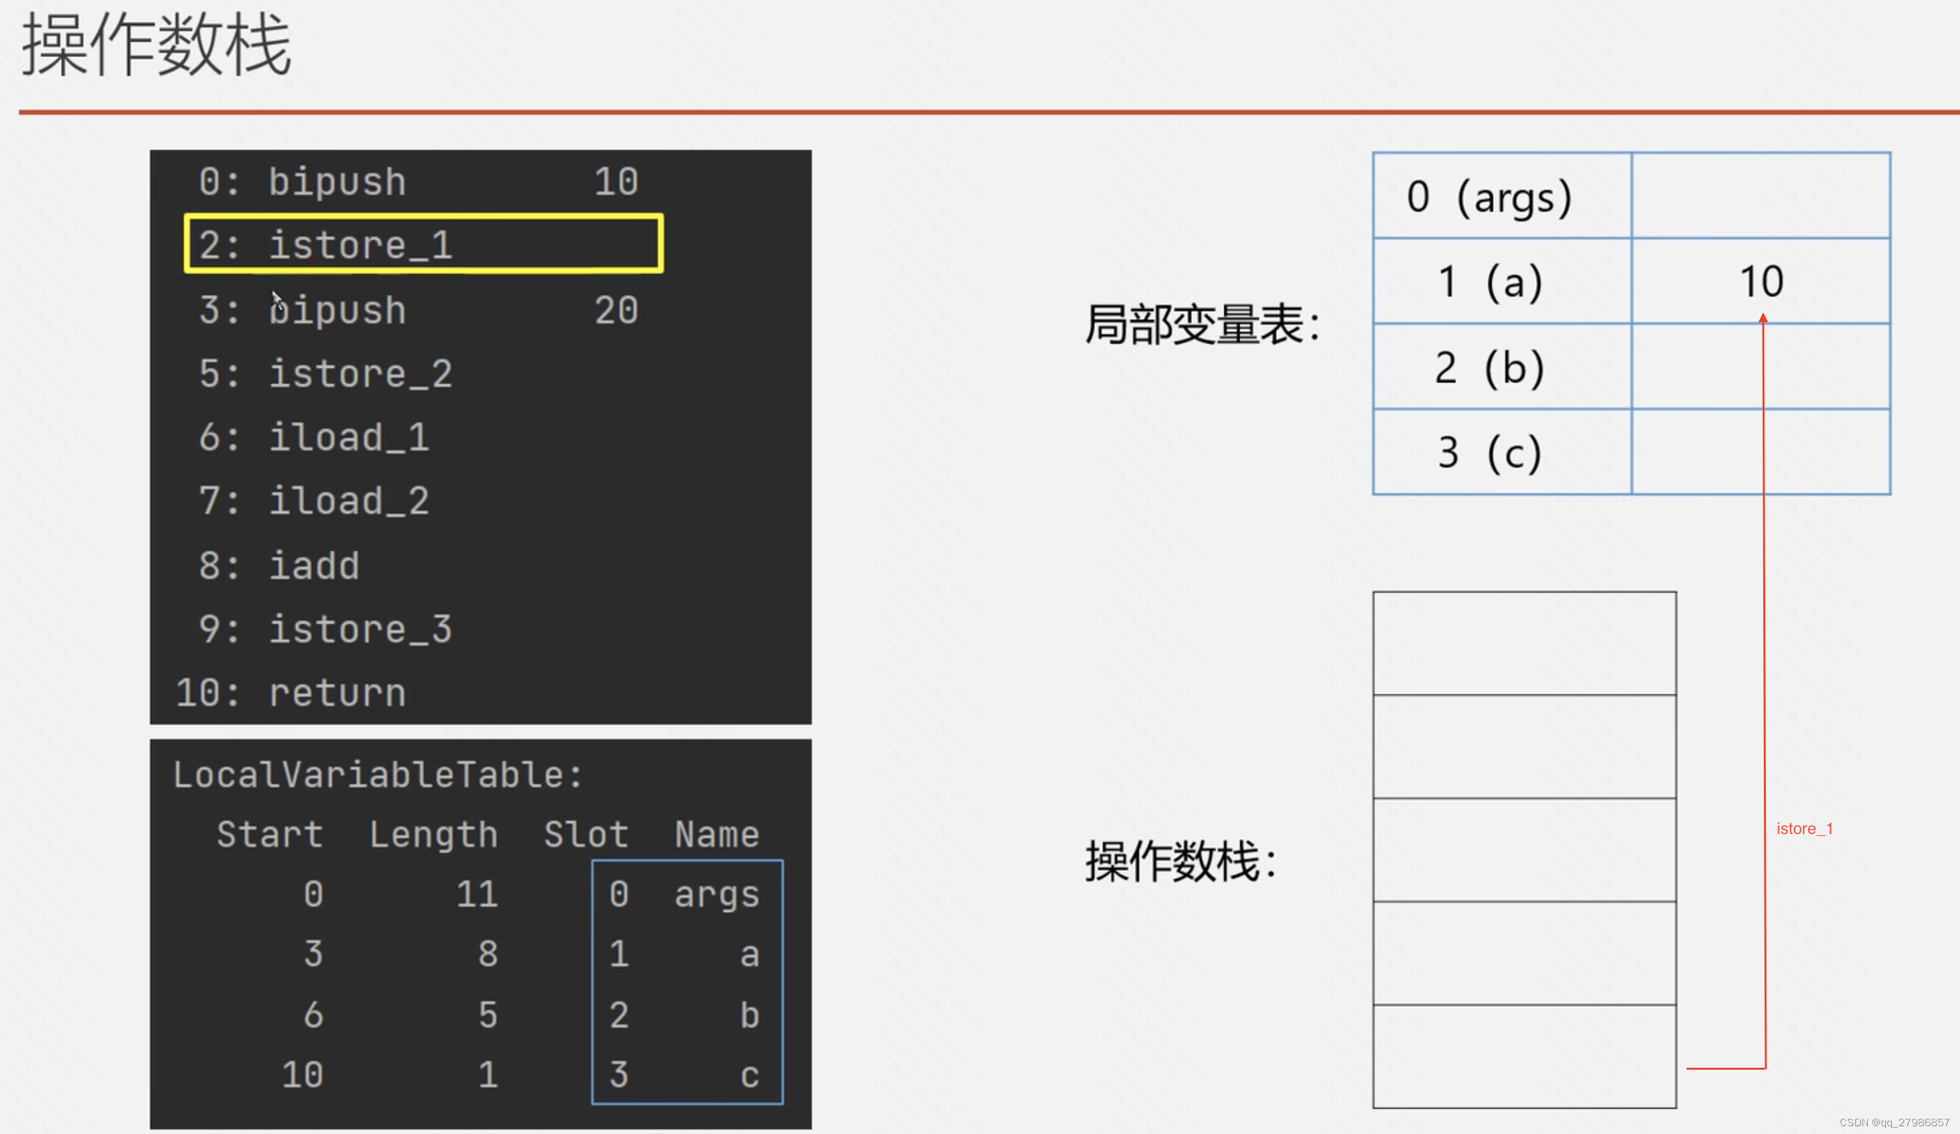Image resolution: width=1960 pixels, height=1134 pixels.
Task: Click the top slot of operand stack
Action: pos(1524,643)
